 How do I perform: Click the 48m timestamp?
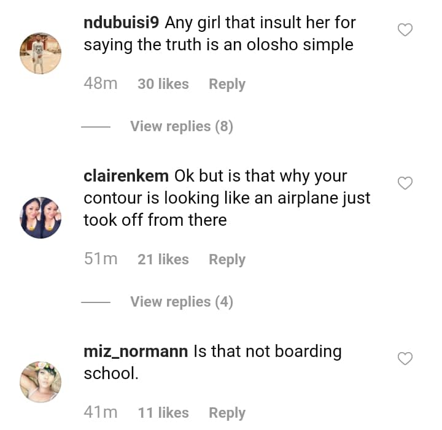100,84
